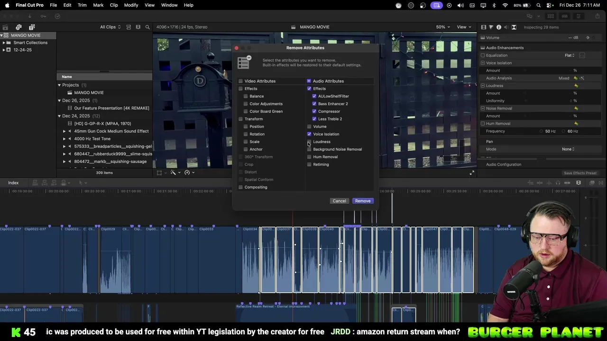The height and width of the screenshot is (341, 607).
Task: Click the Volume keyframe button in inspector
Action: click(588, 38)
